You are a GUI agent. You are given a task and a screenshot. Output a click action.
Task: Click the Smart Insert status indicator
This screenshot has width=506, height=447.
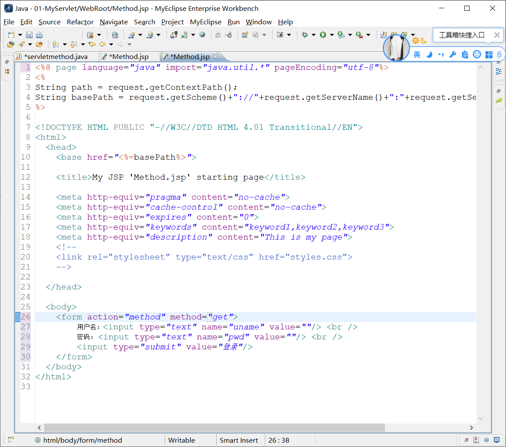click(x=239, y=440)
